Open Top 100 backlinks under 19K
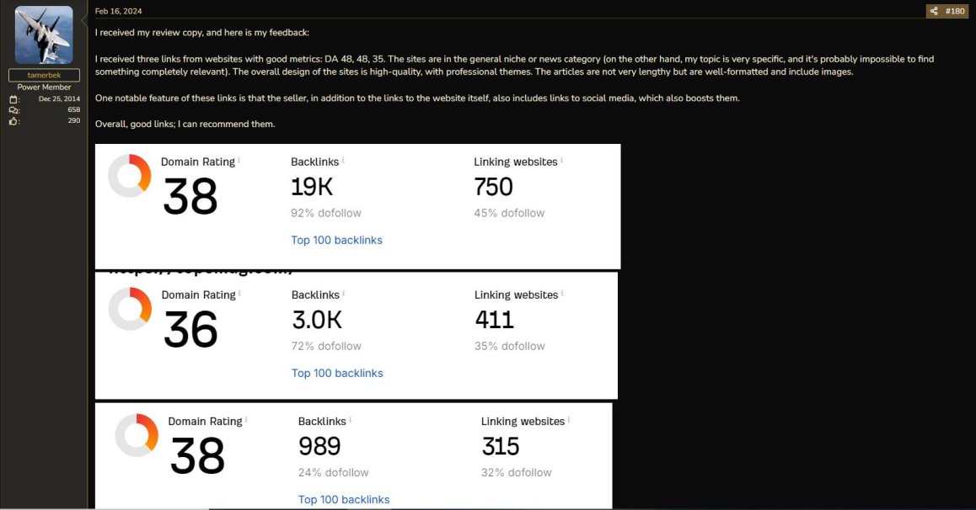This screenshot has height=510, width=976. (x=337, y=241)
